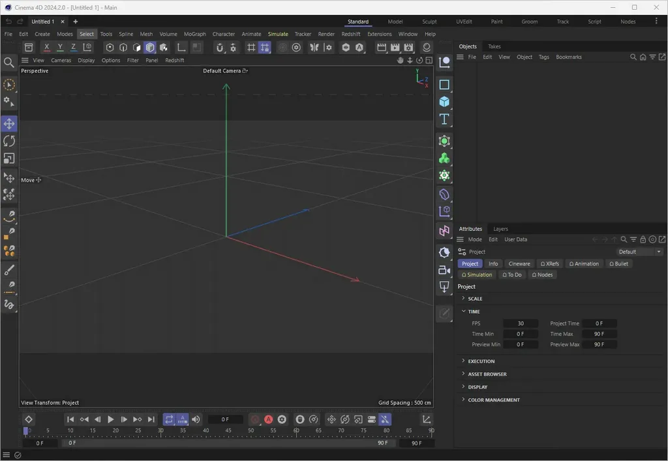Viewport: 668px width, 461px height.
Task: Select the Move tool in left toolbar
Action: click(9, 124)
